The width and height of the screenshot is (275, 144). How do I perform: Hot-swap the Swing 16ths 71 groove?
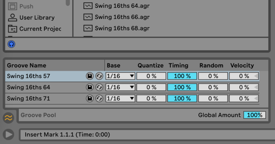(99, 98)
